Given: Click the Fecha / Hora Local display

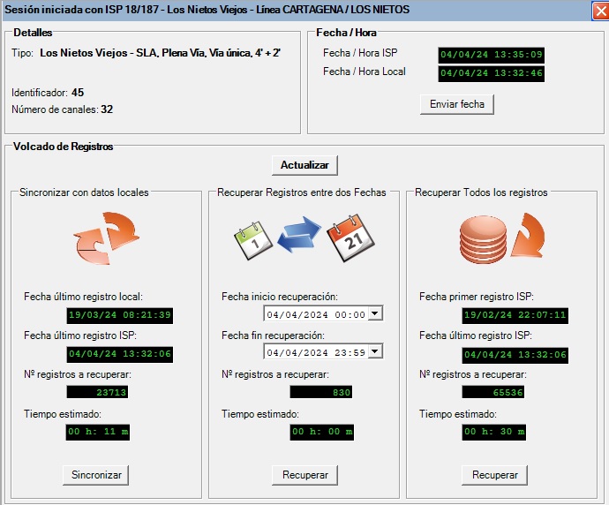Looking at the screenshot, I should [x=492, y=73].
